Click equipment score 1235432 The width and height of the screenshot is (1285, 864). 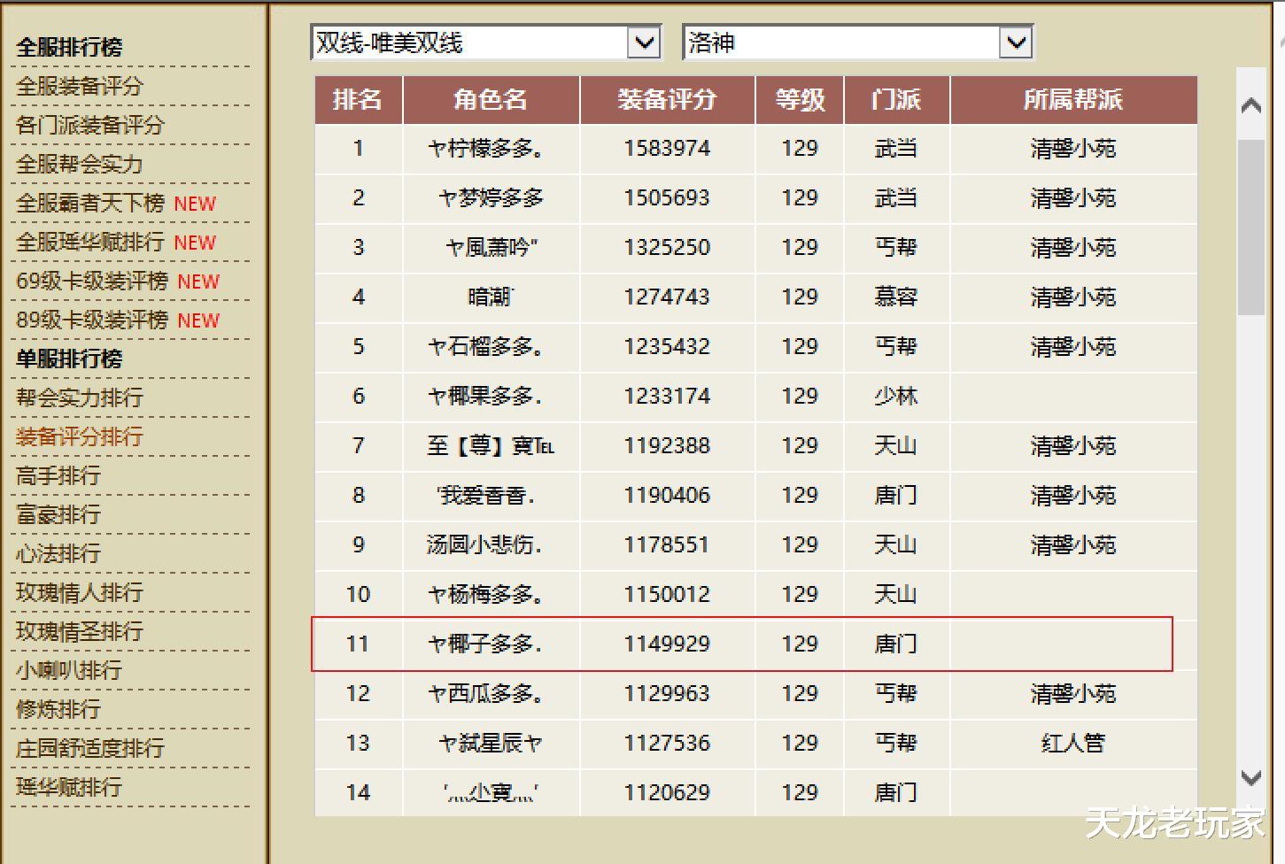[x=667, y=347]
